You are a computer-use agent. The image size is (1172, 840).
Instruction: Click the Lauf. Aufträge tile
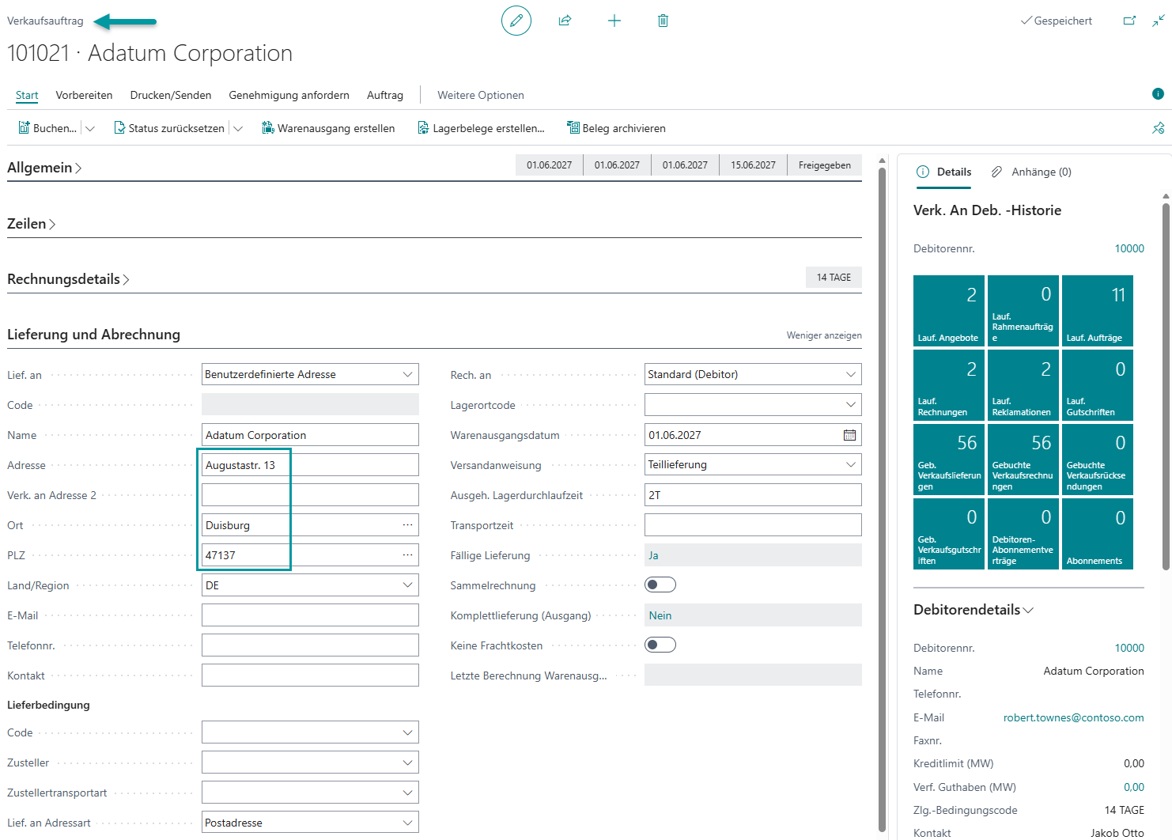pyautogui.click(x=1098, y=310)
